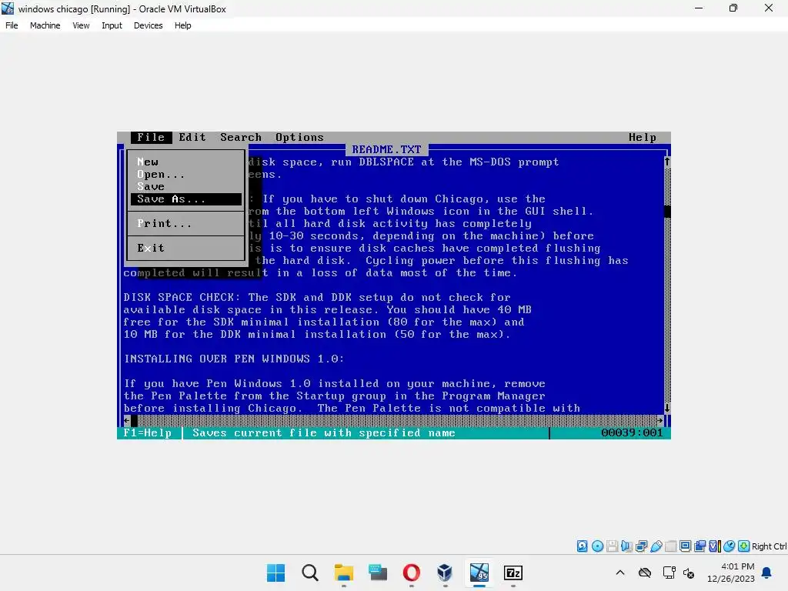Click the 'INSTALLING OVER PEN WINDOWS 1.0:' line

234,359
